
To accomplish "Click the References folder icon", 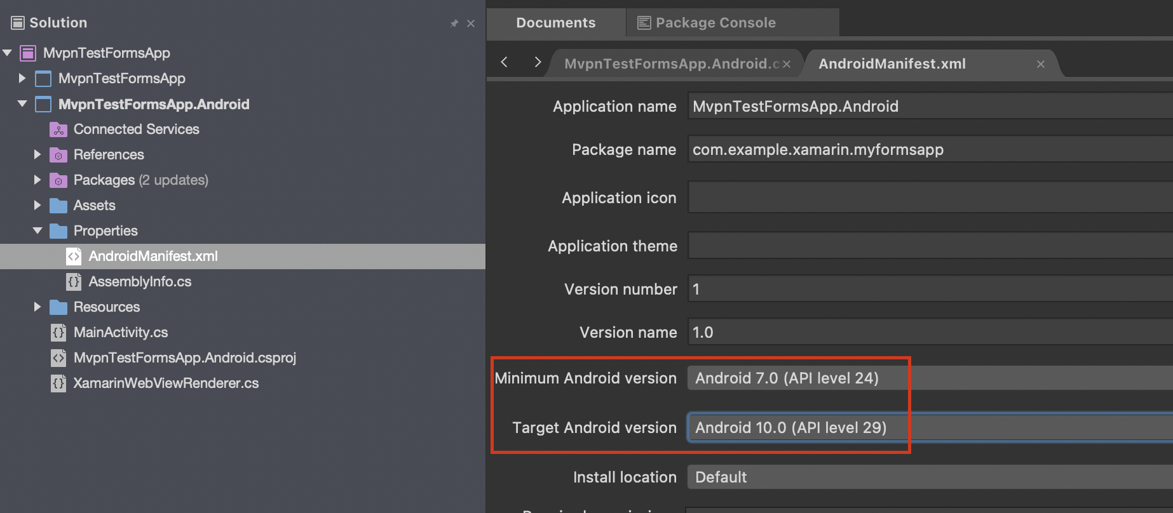I will (58, 155).
